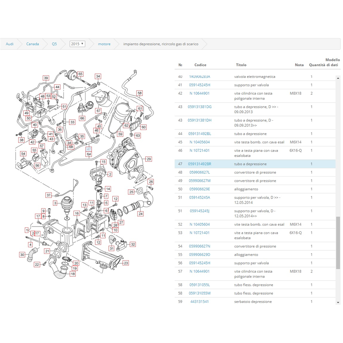Open part code 059131492BR
The image size is (343, 343).
[200, 164]
